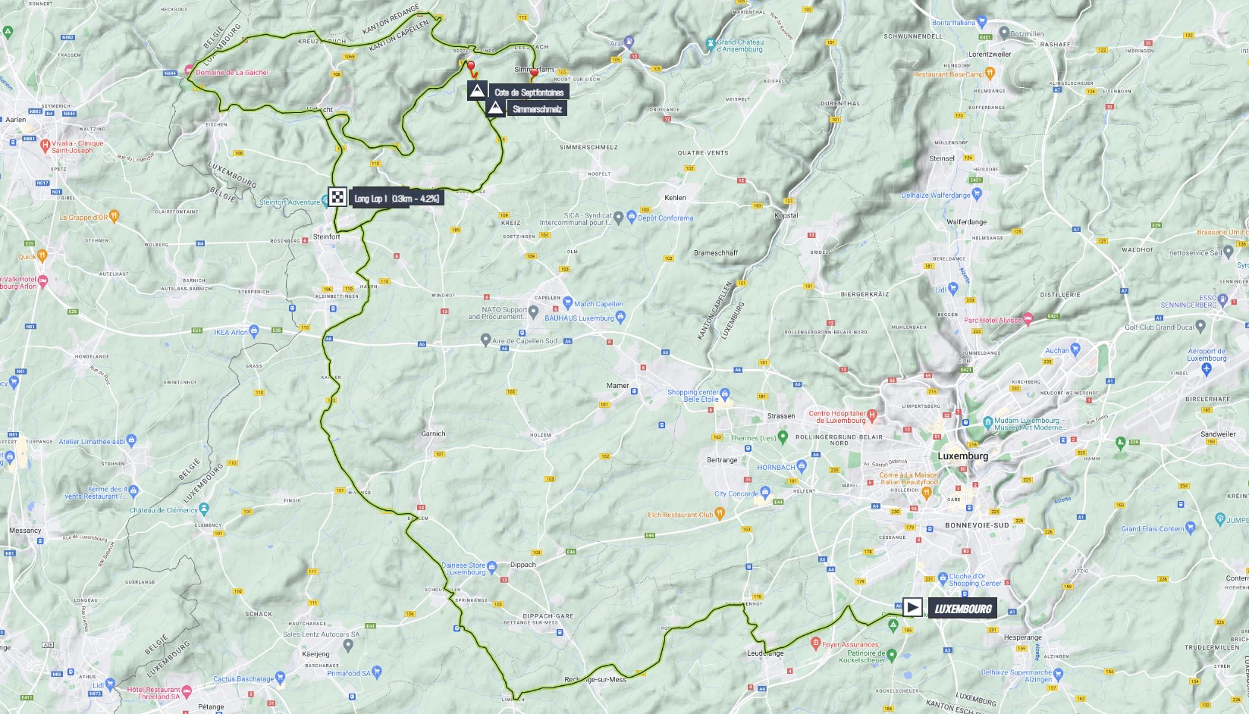Click the Domaine de La Gaichel pin

(189, 70)
